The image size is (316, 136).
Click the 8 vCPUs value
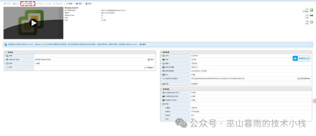point(195,56)
